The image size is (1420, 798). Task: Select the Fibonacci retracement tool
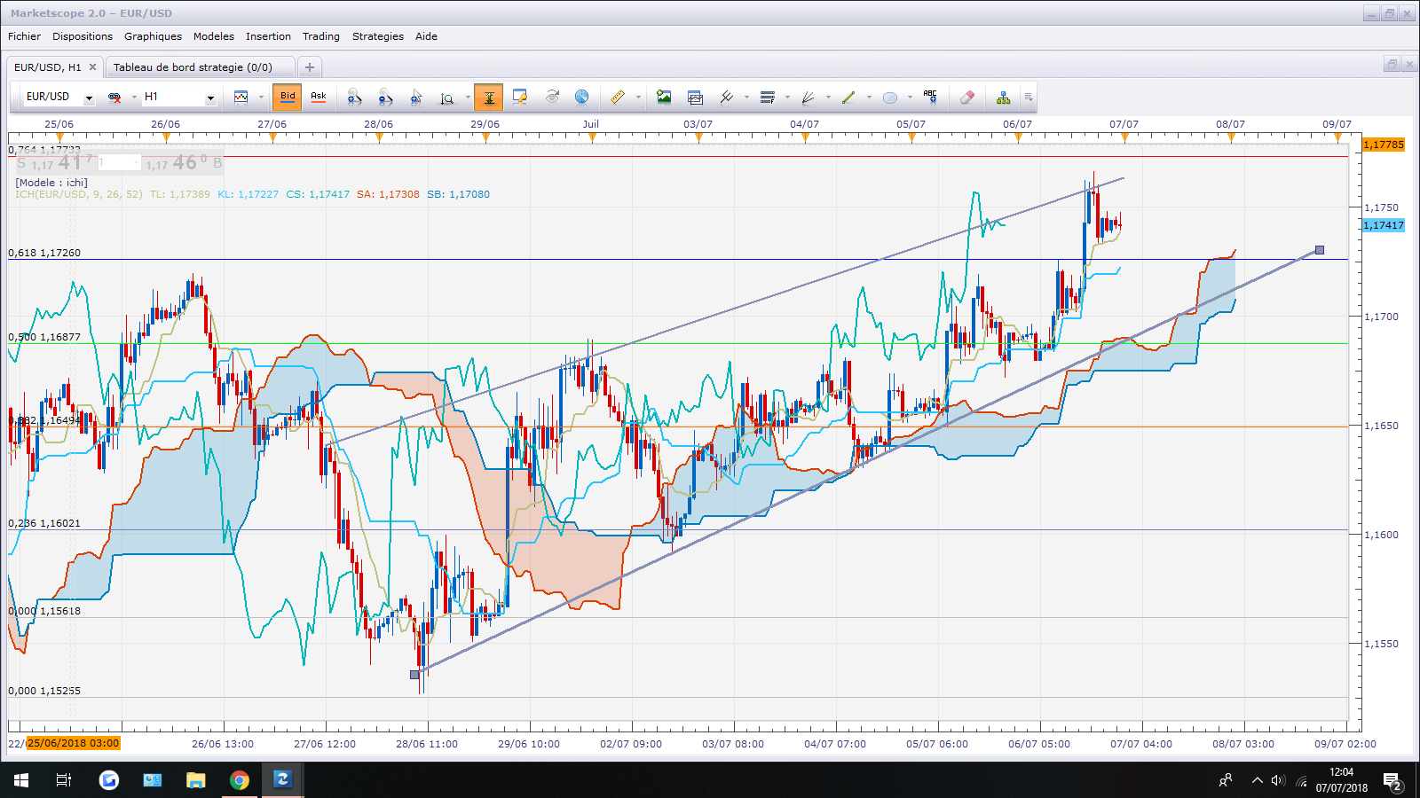768,98
